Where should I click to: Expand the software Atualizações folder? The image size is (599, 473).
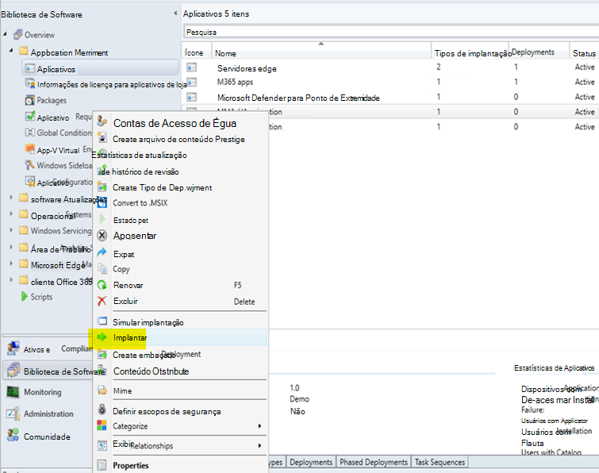click(11, 198)
